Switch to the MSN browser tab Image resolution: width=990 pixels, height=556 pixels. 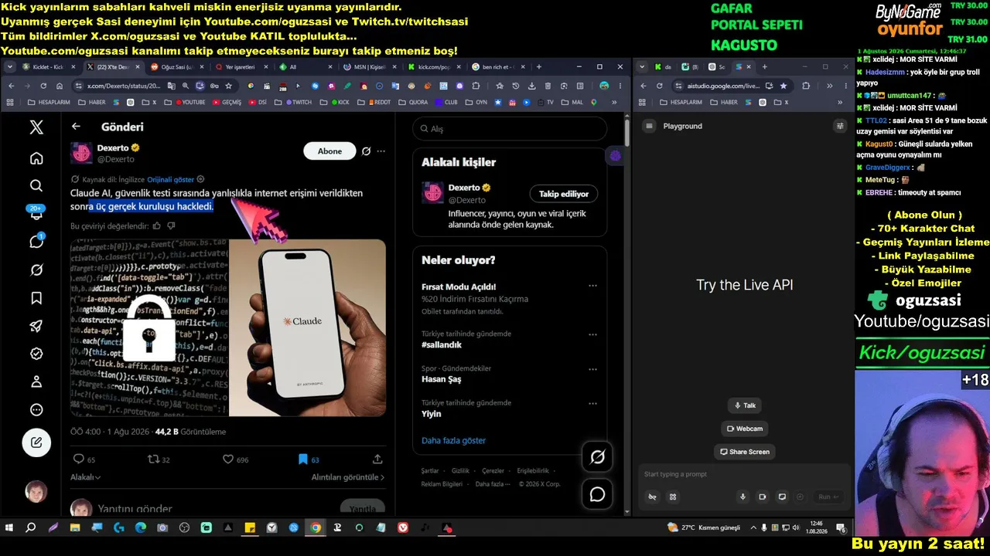[x=370, y=67]
